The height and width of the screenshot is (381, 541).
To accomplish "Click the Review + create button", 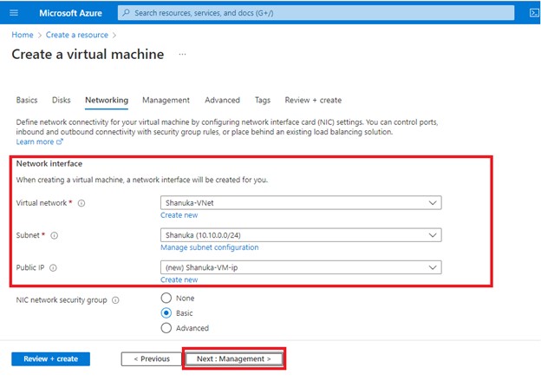I will tap(50, 358).
